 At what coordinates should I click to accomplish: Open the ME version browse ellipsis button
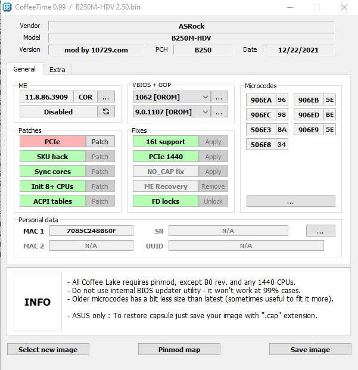(106, 97)
